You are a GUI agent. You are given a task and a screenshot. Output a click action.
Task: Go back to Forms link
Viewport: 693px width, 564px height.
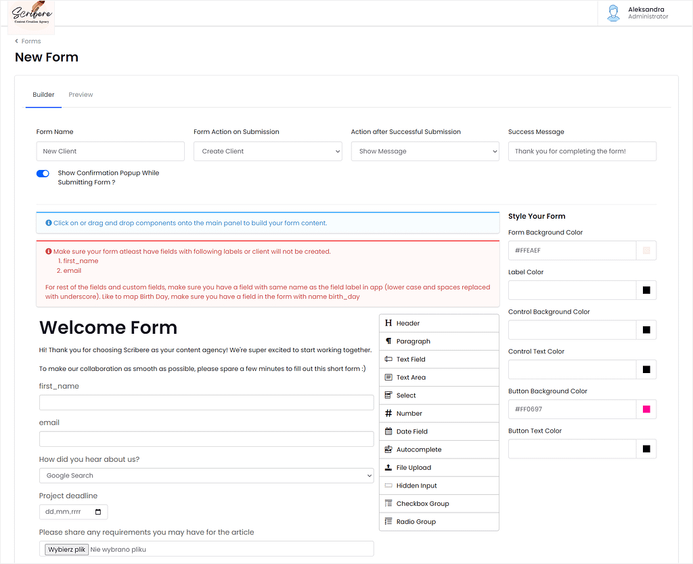click(x=28, y=41)
